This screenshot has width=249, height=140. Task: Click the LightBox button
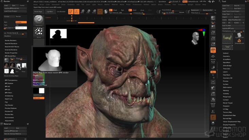pyautogui.click(x=50, y=12)
